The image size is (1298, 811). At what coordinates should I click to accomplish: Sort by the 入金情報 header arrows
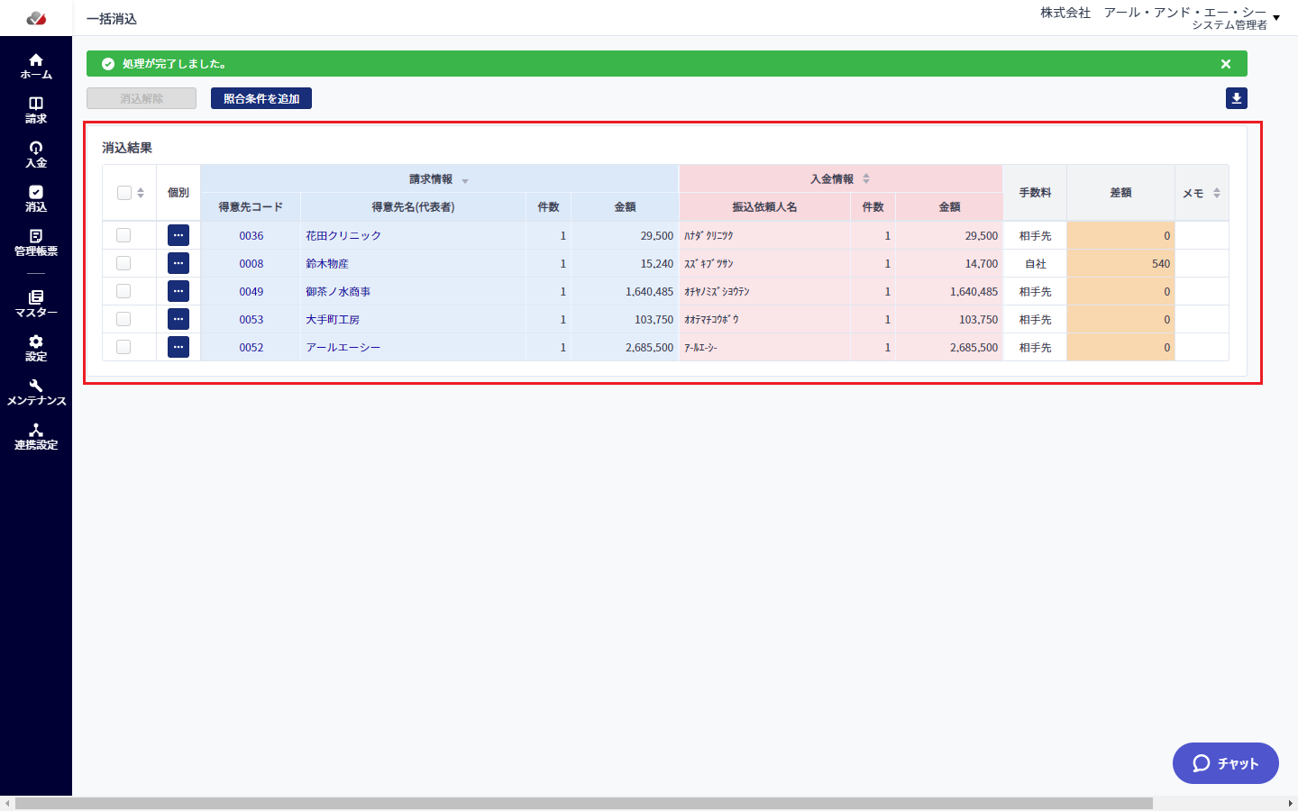866,179
